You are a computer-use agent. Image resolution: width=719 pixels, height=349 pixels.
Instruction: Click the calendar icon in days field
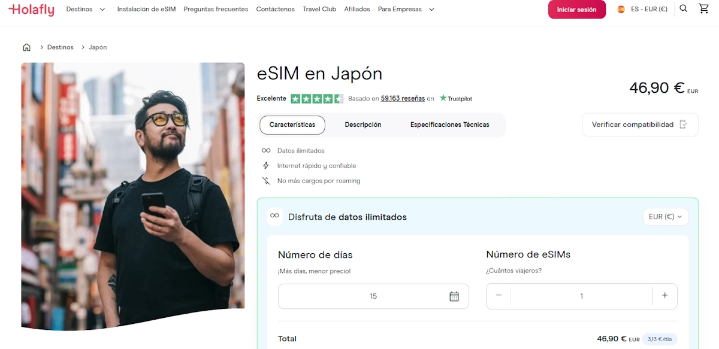tap(454, 296)
